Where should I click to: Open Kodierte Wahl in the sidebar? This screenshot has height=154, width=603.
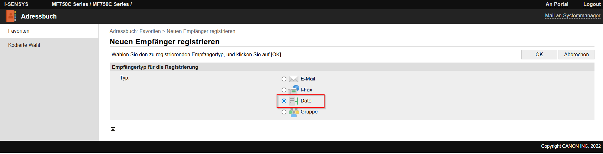tap(24, 45)
